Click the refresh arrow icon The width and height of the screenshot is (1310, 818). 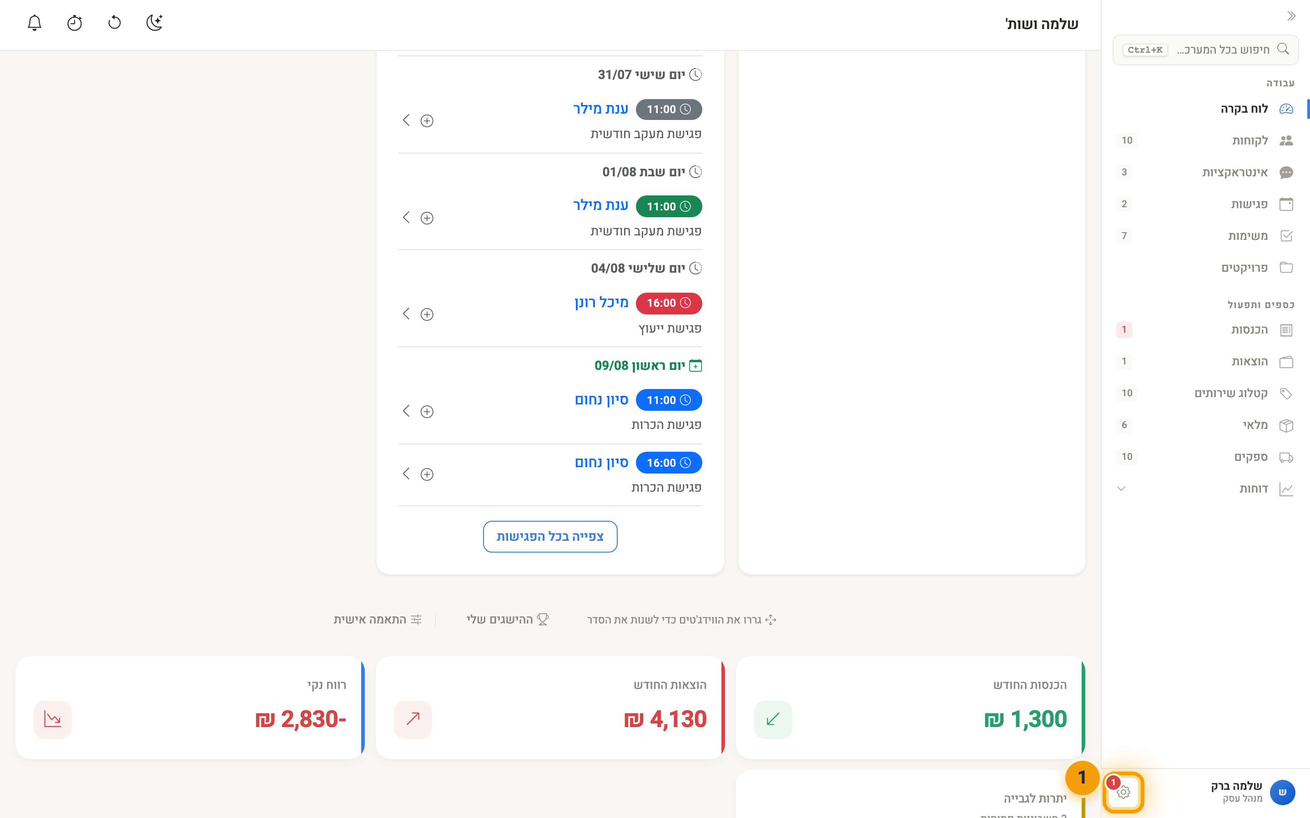(114, 23)
